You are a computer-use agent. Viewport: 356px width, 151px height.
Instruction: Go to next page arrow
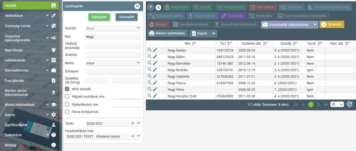click(318, 104)
